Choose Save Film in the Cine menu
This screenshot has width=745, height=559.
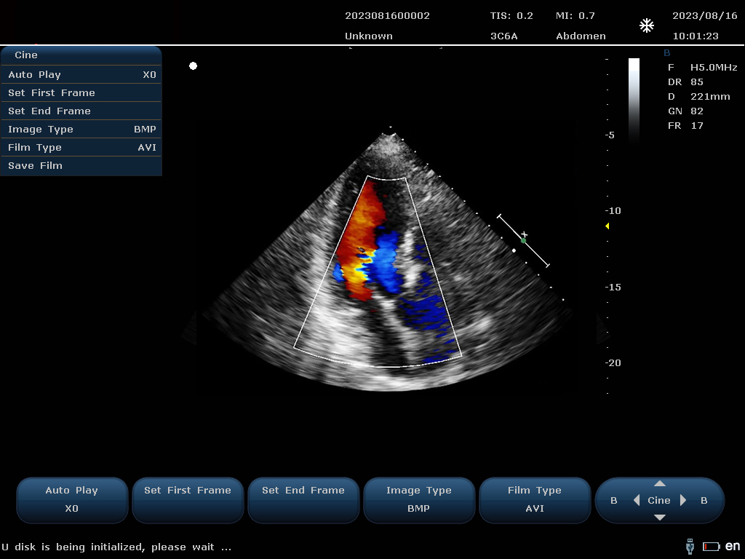(81, 165)
